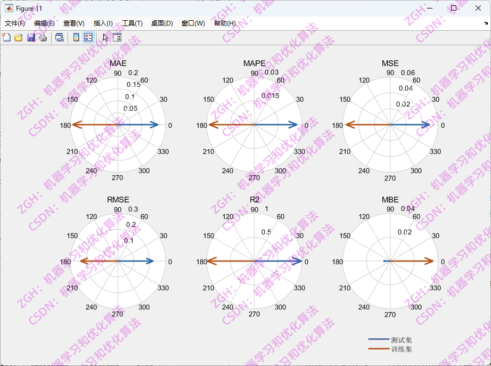Click the MATLAB logo in title bar

tap(9, 8)
